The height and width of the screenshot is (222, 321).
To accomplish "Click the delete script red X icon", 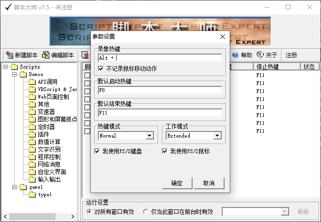I will [85, 55].
